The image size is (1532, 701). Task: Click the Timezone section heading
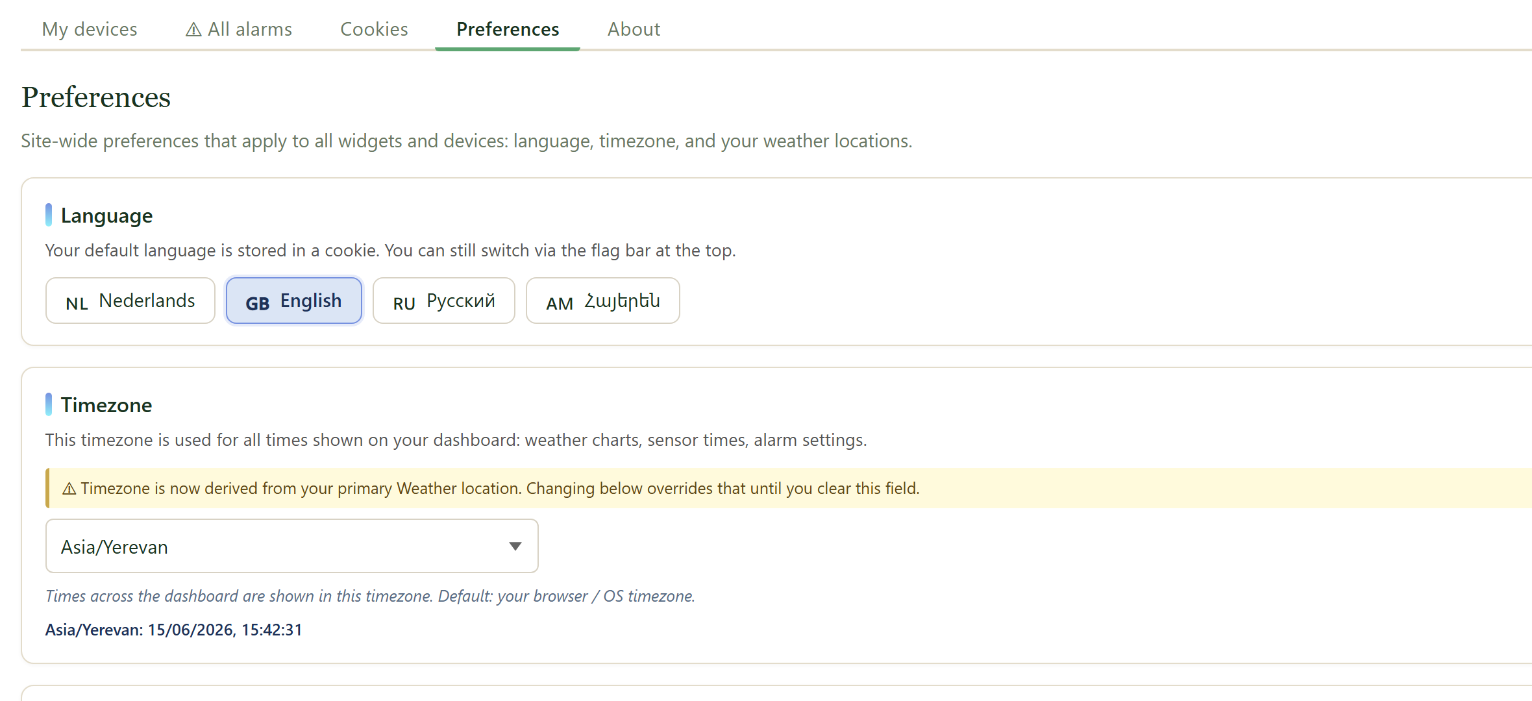(106, 405)
